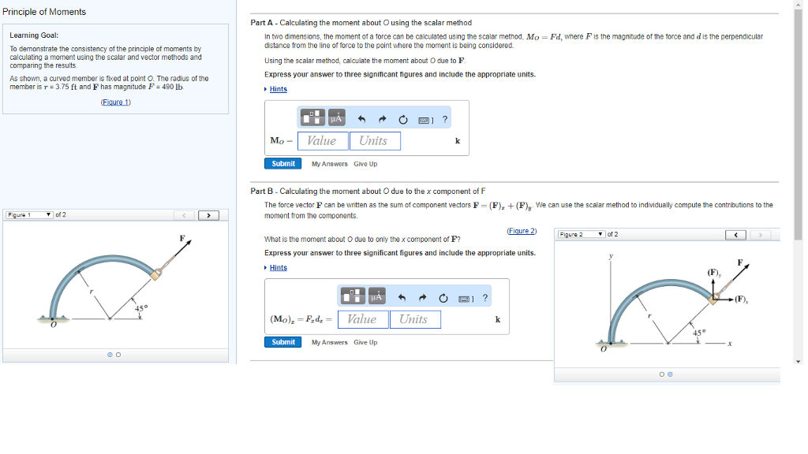Viewport: 808px width, 454px height.
Task: Click the Part A heading text
Action: coord(361,23)
